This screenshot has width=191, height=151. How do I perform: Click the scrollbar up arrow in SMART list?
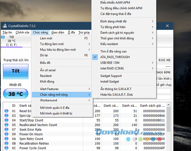(168, 105)
